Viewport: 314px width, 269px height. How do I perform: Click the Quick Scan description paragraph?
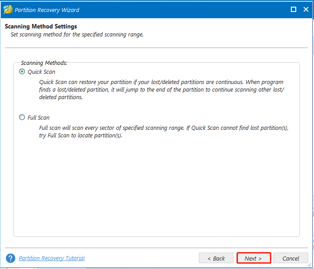(x=161, y=90)
